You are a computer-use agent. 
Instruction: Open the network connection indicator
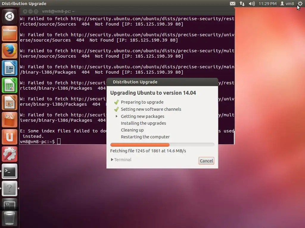[x=242, y=4]
